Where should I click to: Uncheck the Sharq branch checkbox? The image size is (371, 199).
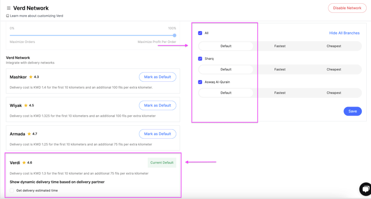click(200, 59)
